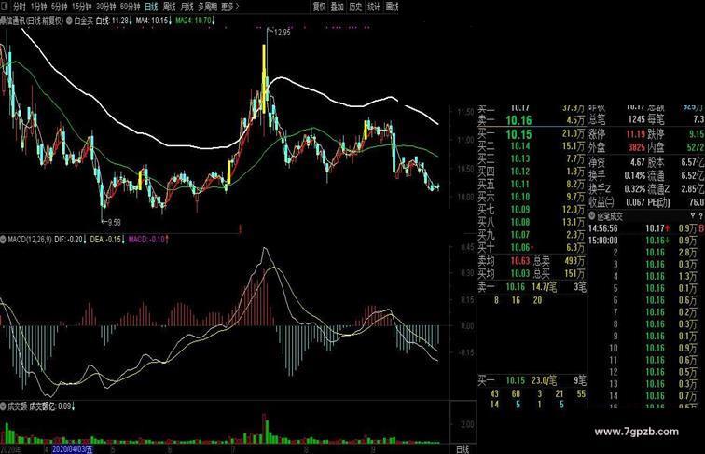Select the 1分钟 period tab
Screen dimensions: 705x454
38,7
